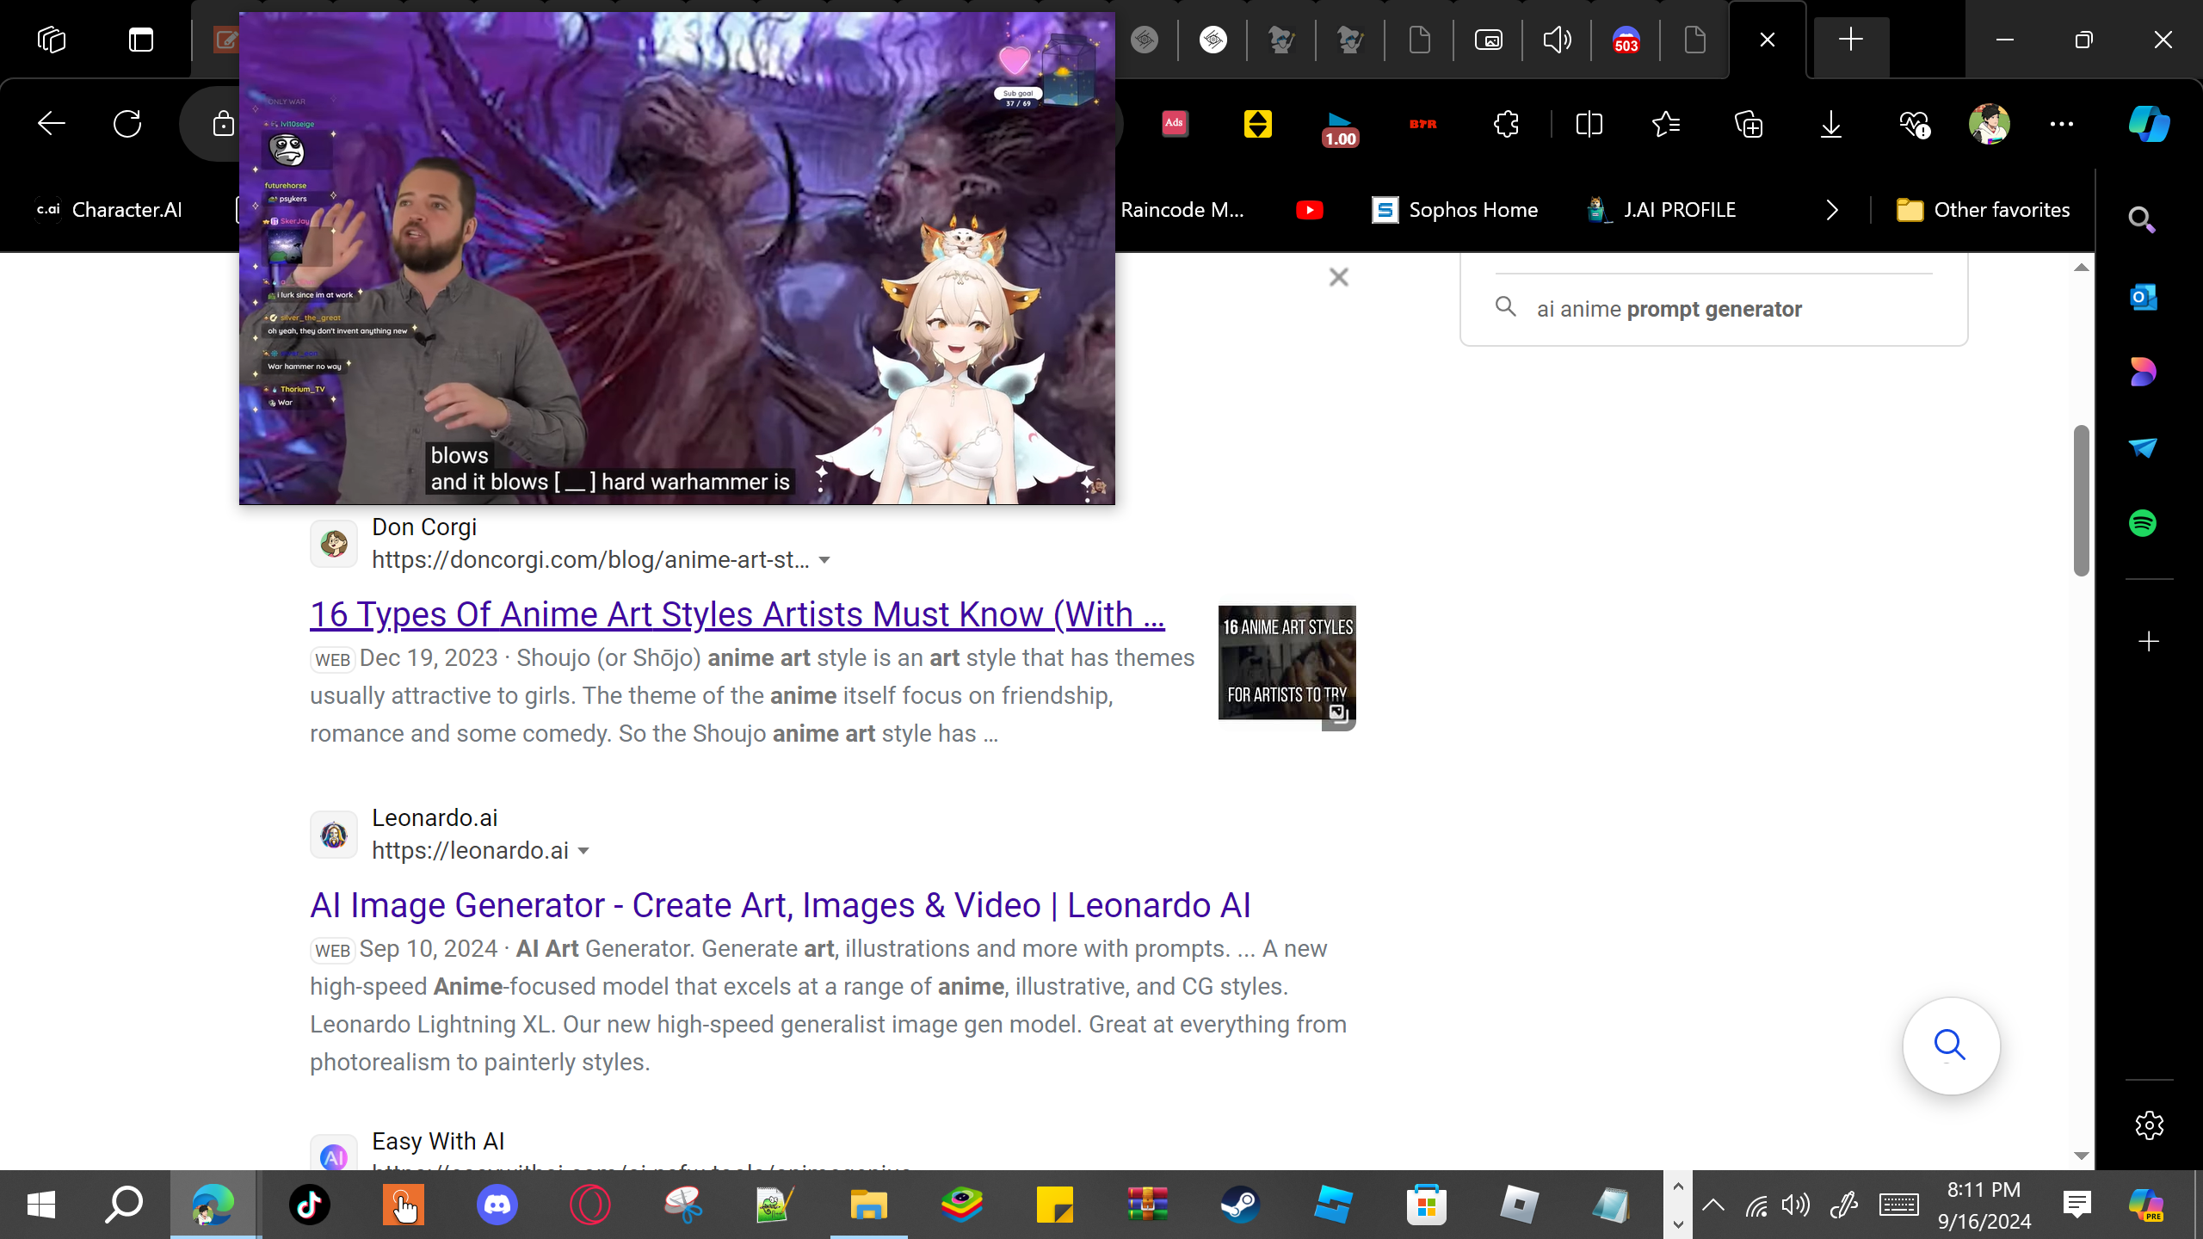The height and width of the screenshot is (1239, 2203).
Task: Open the Leonardo AI Image Generator result
Action: tap(781, 905)
